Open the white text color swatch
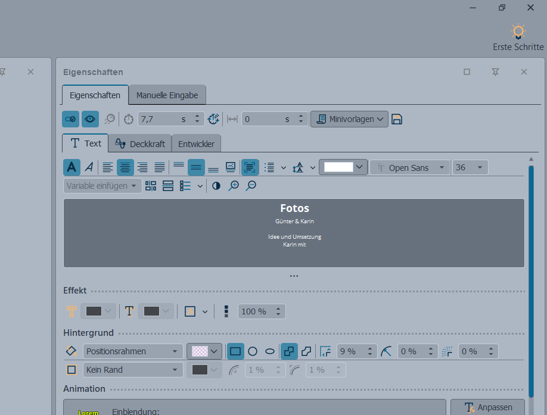The width and height of the screenshot is (547, 415). click(x=343, y=167)
